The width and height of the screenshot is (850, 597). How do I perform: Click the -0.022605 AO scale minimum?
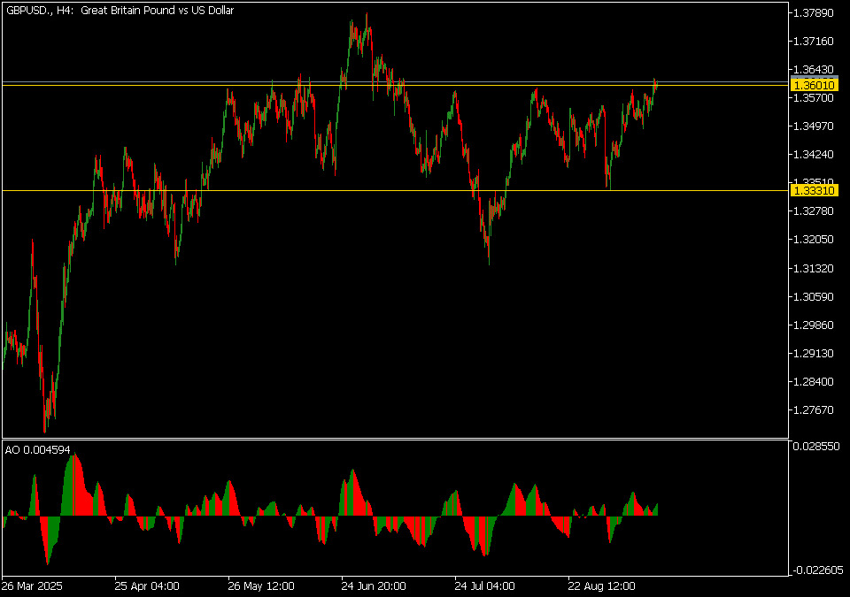[818, 570]
